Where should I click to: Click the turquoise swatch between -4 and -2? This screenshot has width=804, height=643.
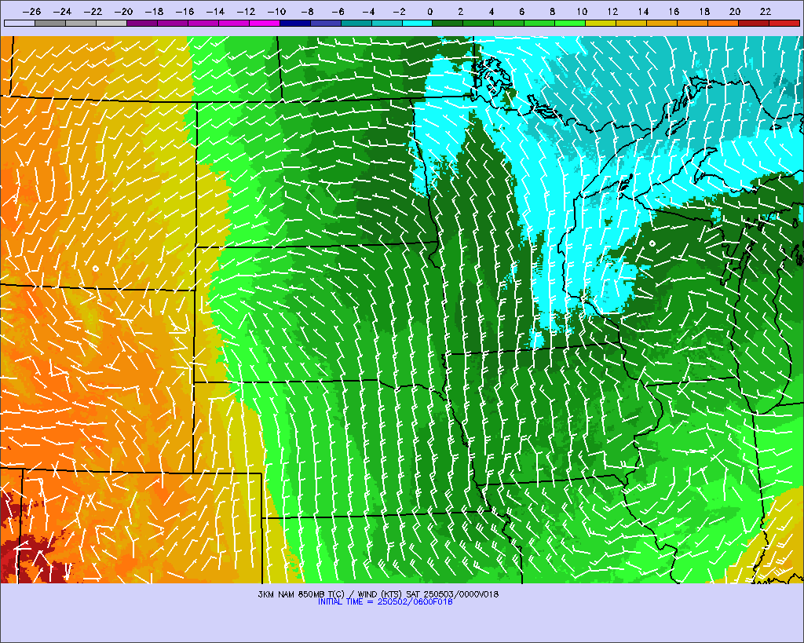click(386, 23)
